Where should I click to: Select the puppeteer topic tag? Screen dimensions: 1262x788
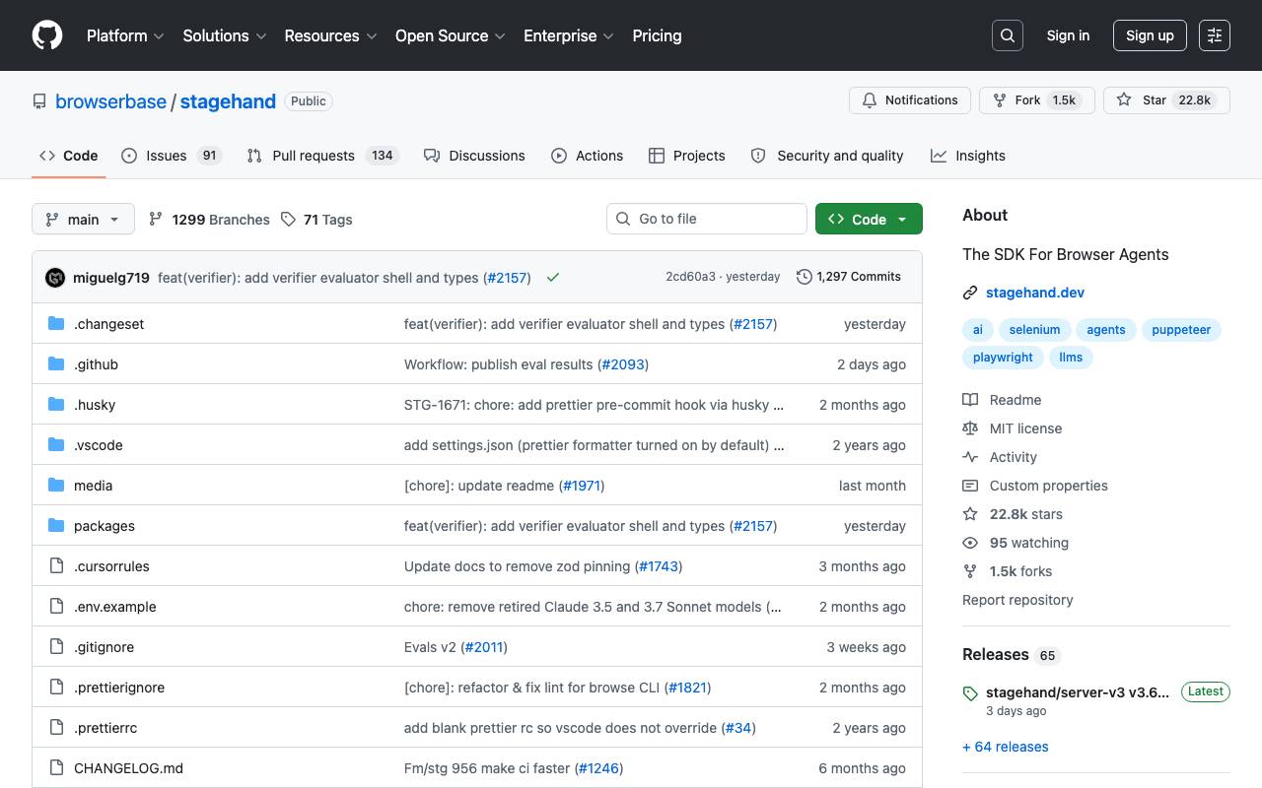[x=1181, y=330]
